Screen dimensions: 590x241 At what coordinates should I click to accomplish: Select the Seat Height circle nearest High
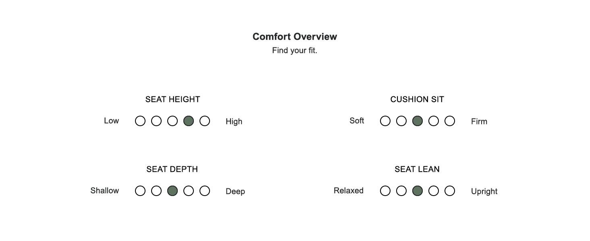pos(205,121)
